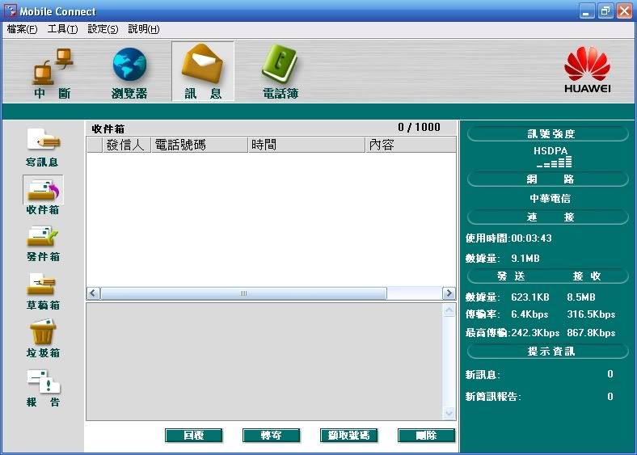Select the 訊息 message envelope icon
The width and height of the screenshot is (637, 455).
pyautogui.click(x=203, y=70)
